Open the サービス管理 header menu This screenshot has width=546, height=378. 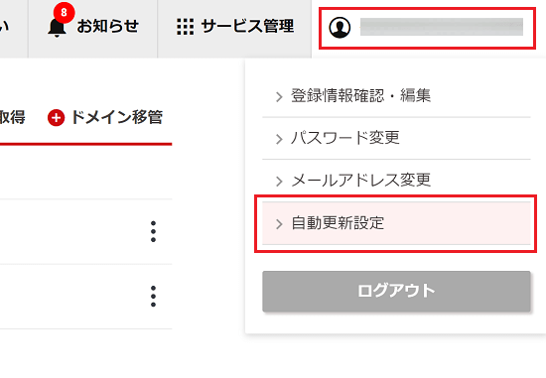tap(234, 27)
